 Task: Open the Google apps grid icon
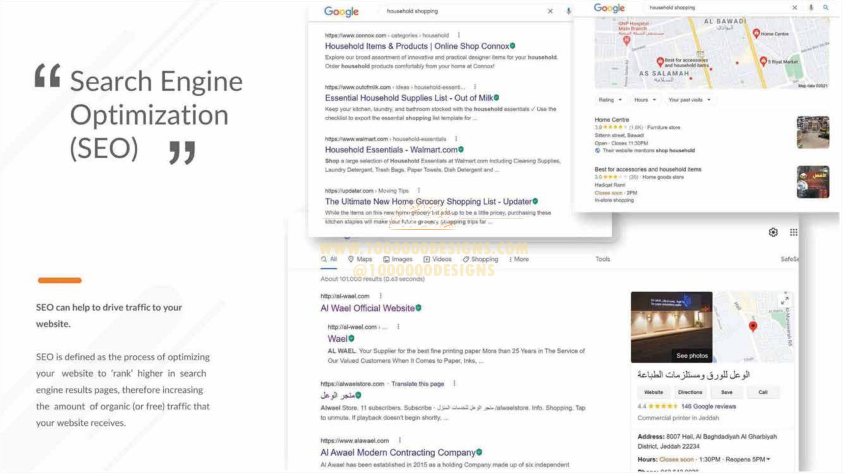click(793, 232)
